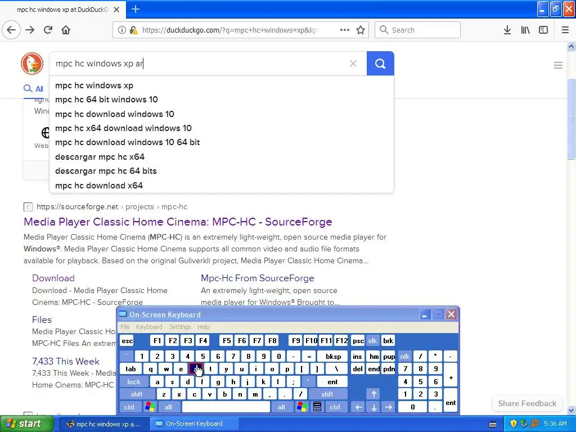The width and height of the screenshot is (576, 432).
Task: Go back with Firefox back arrow
Action: tap(11, 30)
